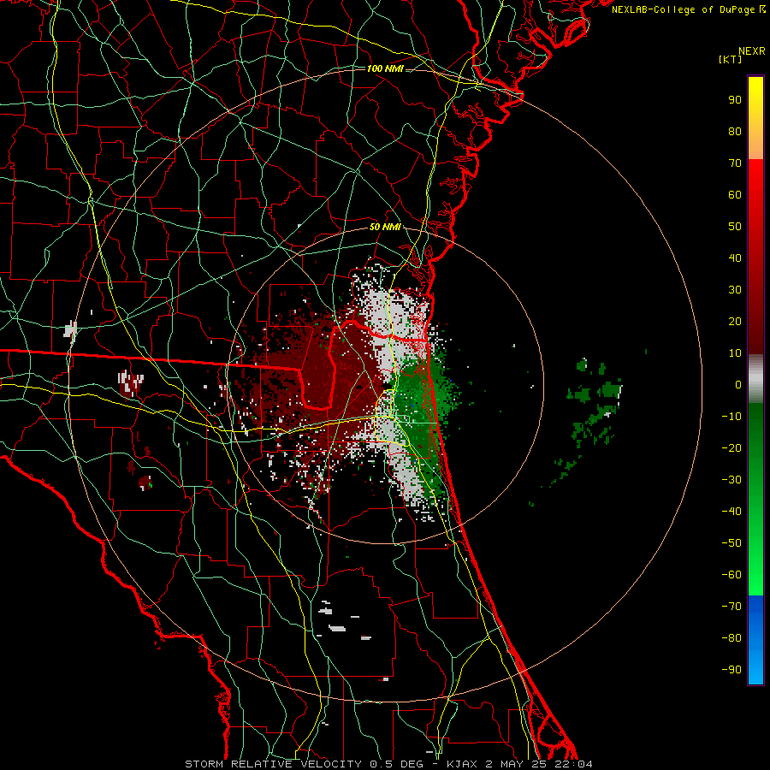
Task: Click the 20 value on the velocity scale
Action: tap(735, 321)
